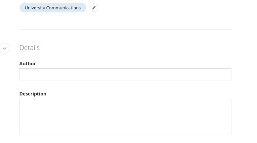The height and width of the screenshot is (143, 257).
Task: Click the University Communications label
Action: coord(52,8)
